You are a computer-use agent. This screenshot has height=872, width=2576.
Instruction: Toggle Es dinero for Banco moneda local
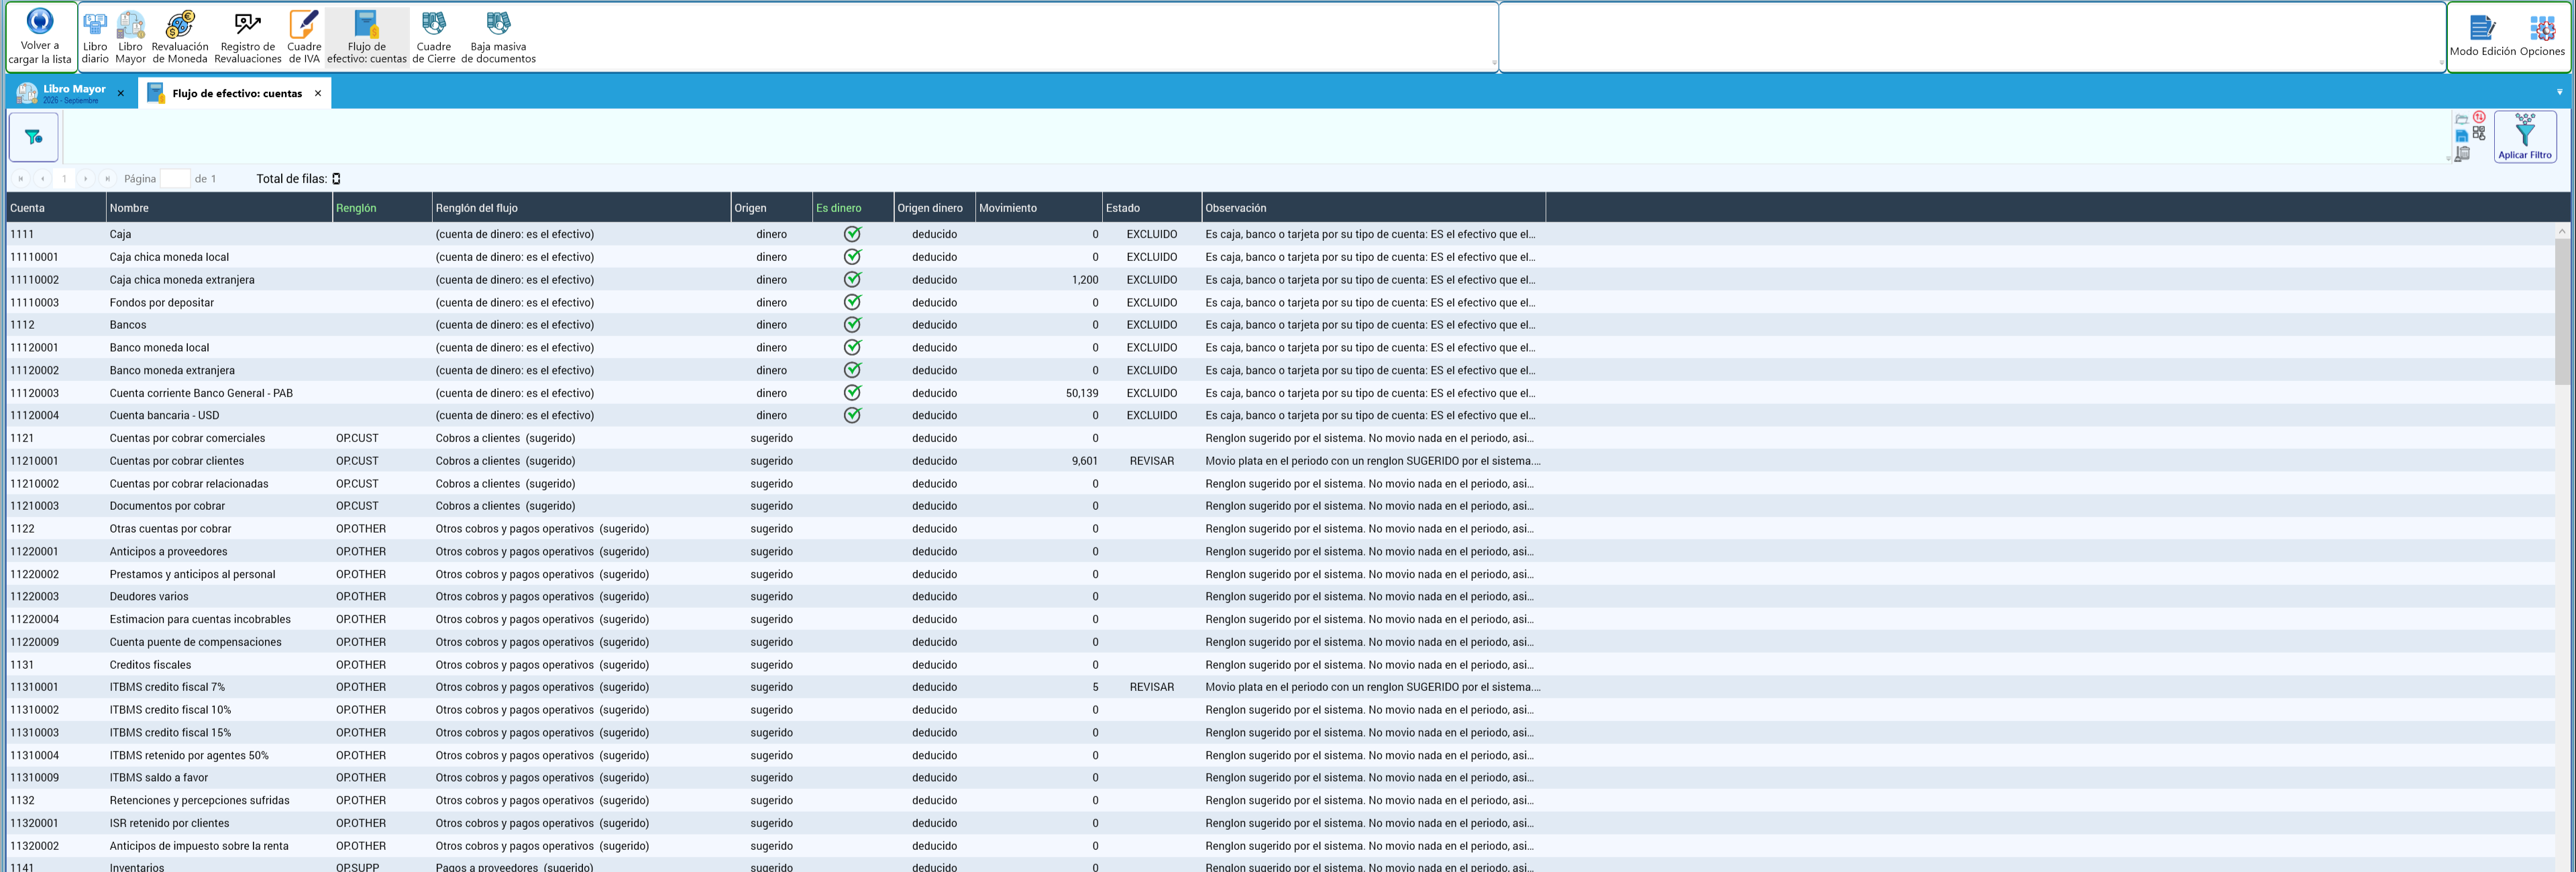point(852,347)
